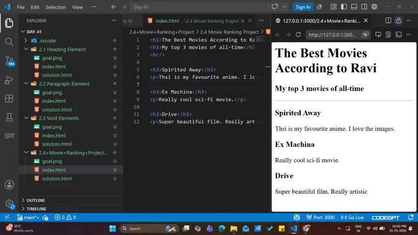Image resolution: width=418 pixels, height=235 pixels.
Task: Open the Selection menu
Action: tap(55, 7)
